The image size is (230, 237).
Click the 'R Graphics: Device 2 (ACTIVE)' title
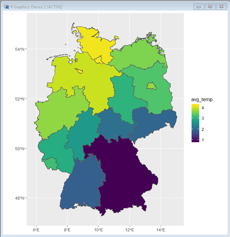(36, 7)
